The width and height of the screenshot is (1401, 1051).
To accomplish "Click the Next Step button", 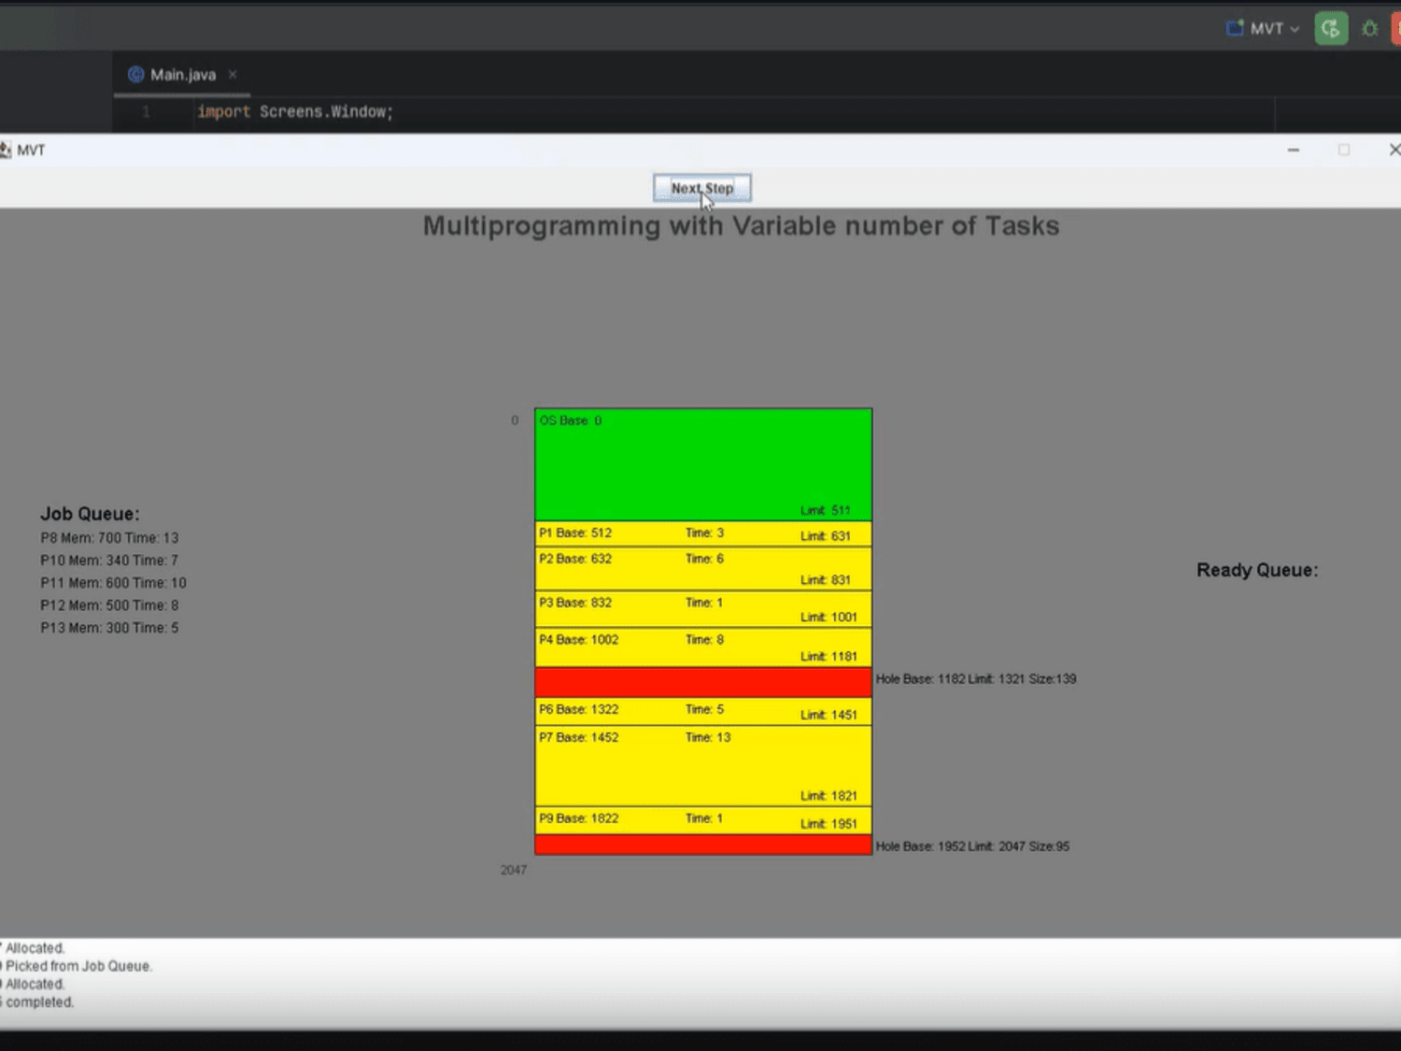I will tap(702, 188).
